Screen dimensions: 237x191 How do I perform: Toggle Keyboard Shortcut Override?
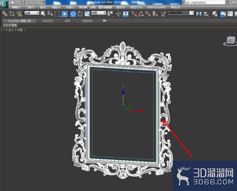click(125, 14)
